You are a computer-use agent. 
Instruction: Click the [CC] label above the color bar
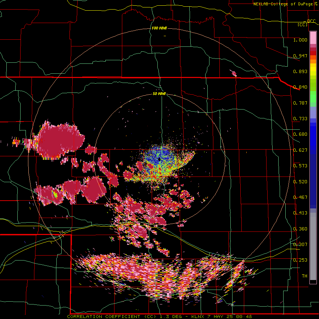303,24
